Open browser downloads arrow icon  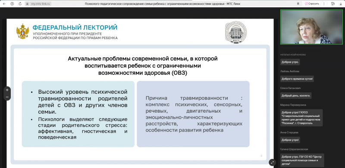pyautogui.click(x=341, y=4)
